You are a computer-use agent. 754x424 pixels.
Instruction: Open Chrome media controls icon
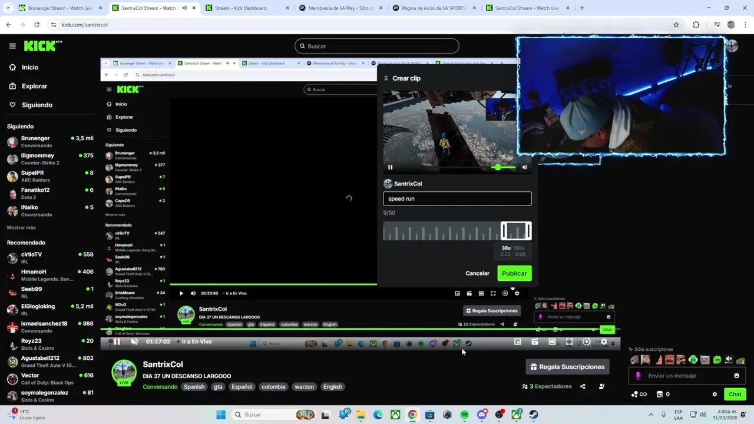(717, 25)
